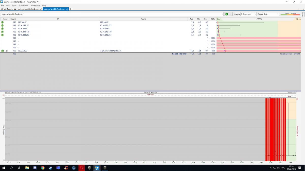Add a new target tab with plus
This screenshot has height=171, width=305.
[x=71, y=9]
